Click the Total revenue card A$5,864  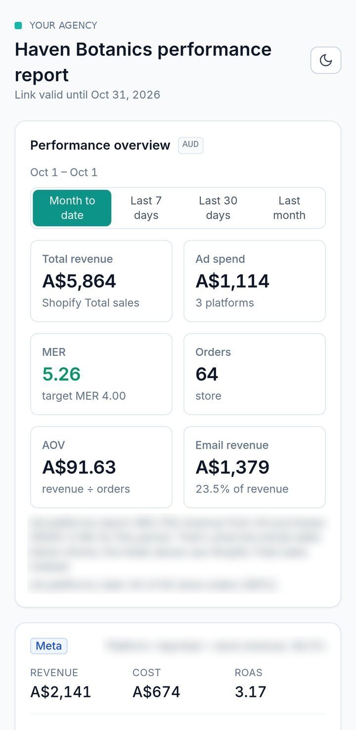(101, 281)
